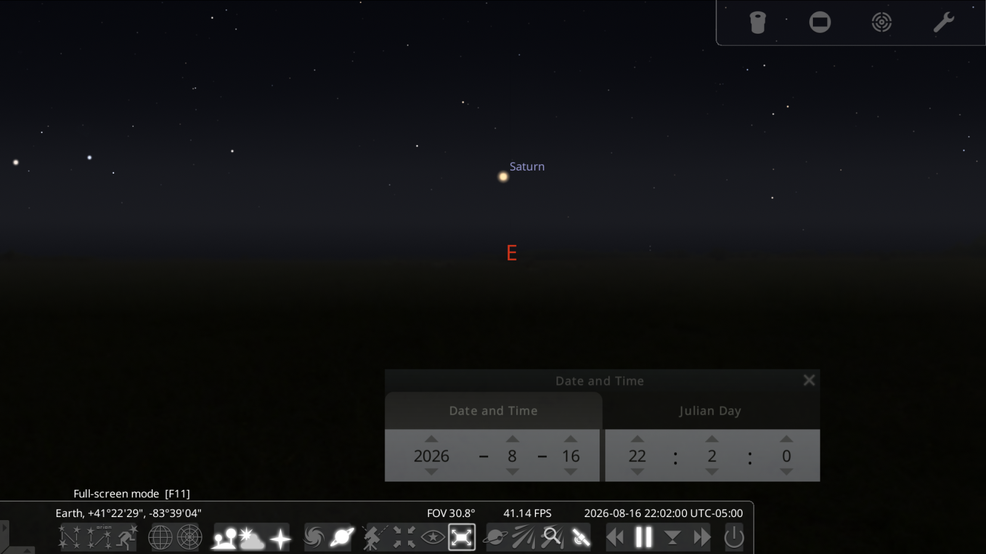Increase the minute value 2

[x=712, y=439]
